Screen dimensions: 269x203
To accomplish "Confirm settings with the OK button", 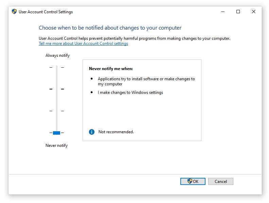I will [x=193, y=181].
